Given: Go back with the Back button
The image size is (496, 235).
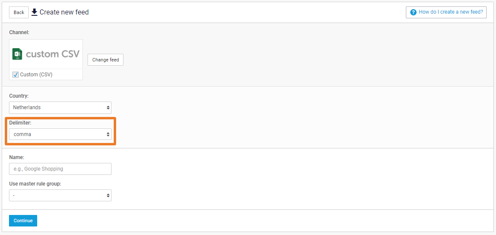Looking at the screenshot, I should pyautogui.click(x=19, y=12).
